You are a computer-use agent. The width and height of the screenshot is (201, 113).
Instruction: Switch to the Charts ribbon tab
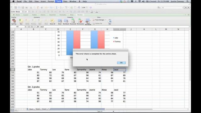[43, 15]
